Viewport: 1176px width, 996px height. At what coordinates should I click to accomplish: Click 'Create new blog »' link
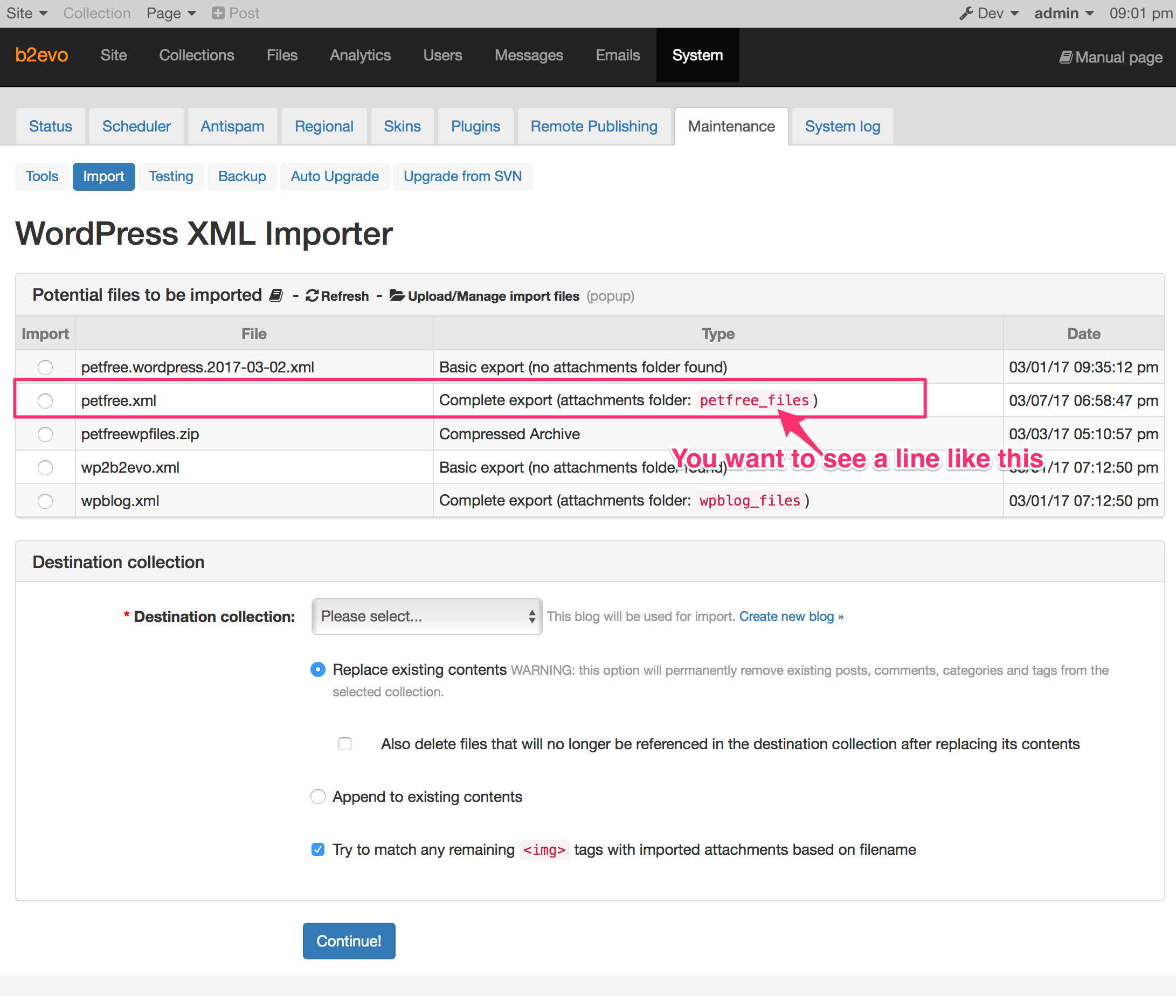pyautogui.click(x=792, y=617)
